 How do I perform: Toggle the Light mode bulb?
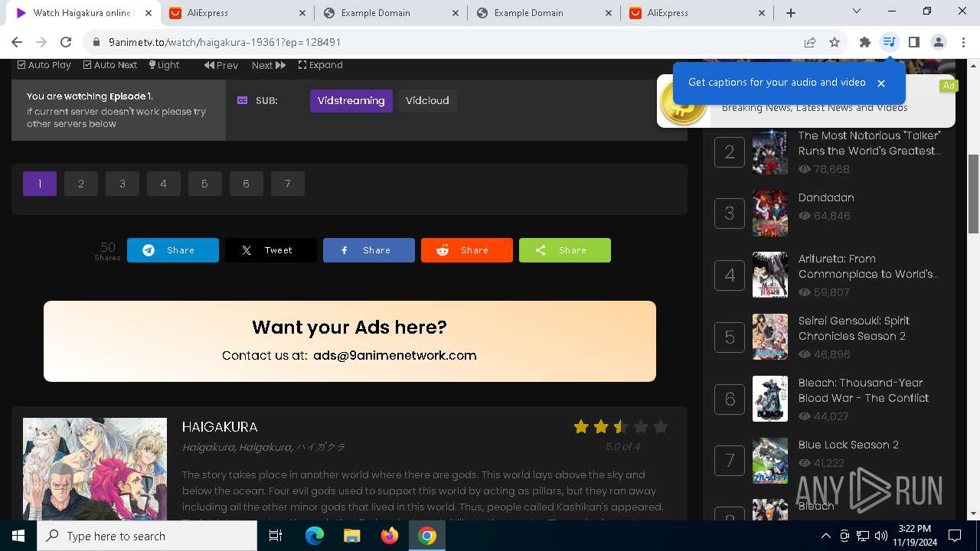click(164, 65)
